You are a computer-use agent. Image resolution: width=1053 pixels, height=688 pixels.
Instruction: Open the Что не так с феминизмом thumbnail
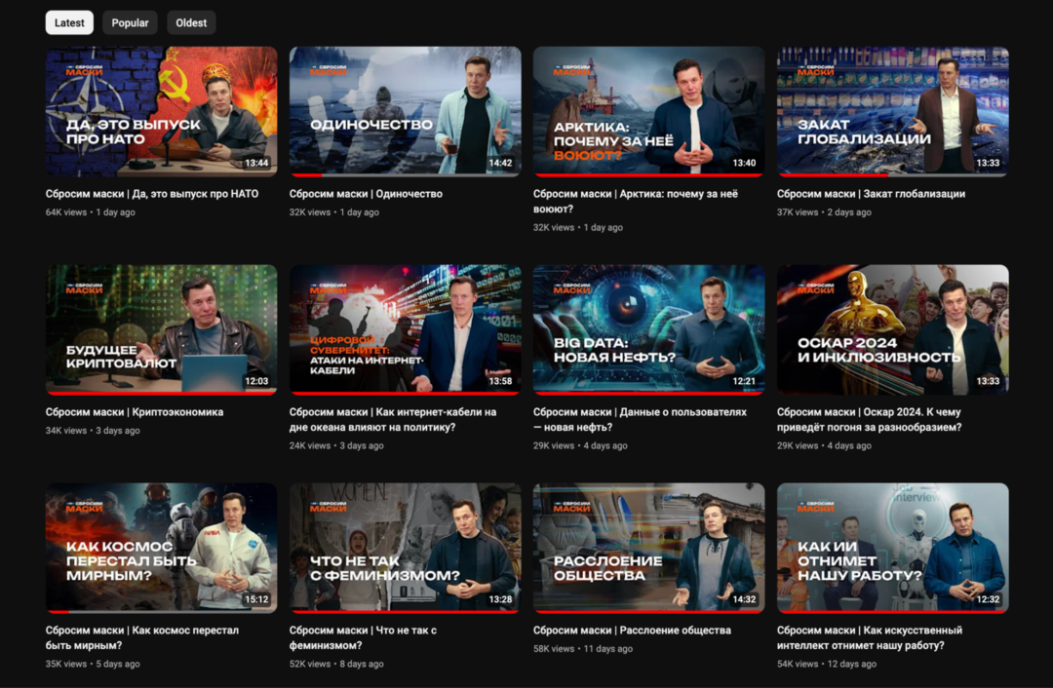[405, 547]
